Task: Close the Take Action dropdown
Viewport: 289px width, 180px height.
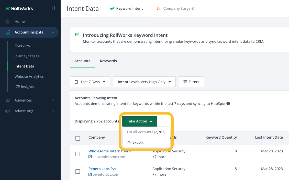Action: pyautogui.click(x=140, y=121)
